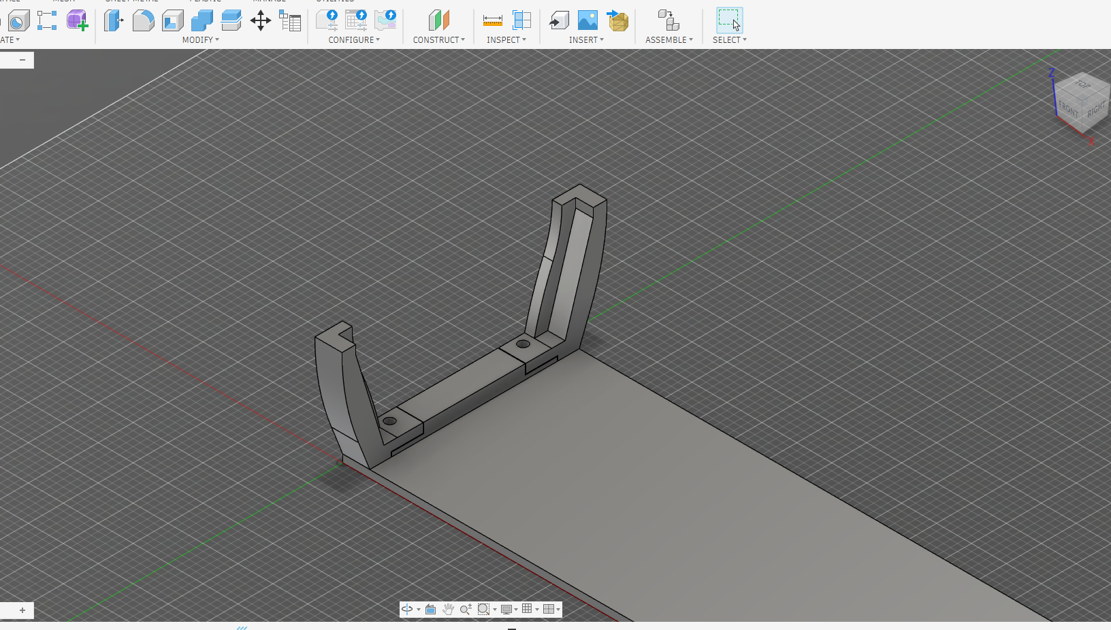The image size is (1111, 630).
Task: Choose the Measure ruler tool
Action: coord(493,20)
